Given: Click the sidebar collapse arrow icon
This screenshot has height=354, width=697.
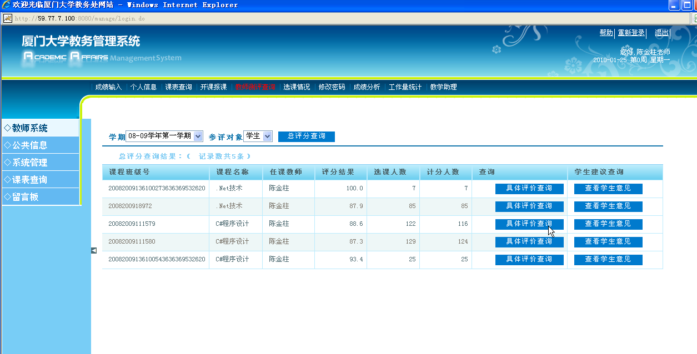Looking at the screenshot, I should (94, 250).
